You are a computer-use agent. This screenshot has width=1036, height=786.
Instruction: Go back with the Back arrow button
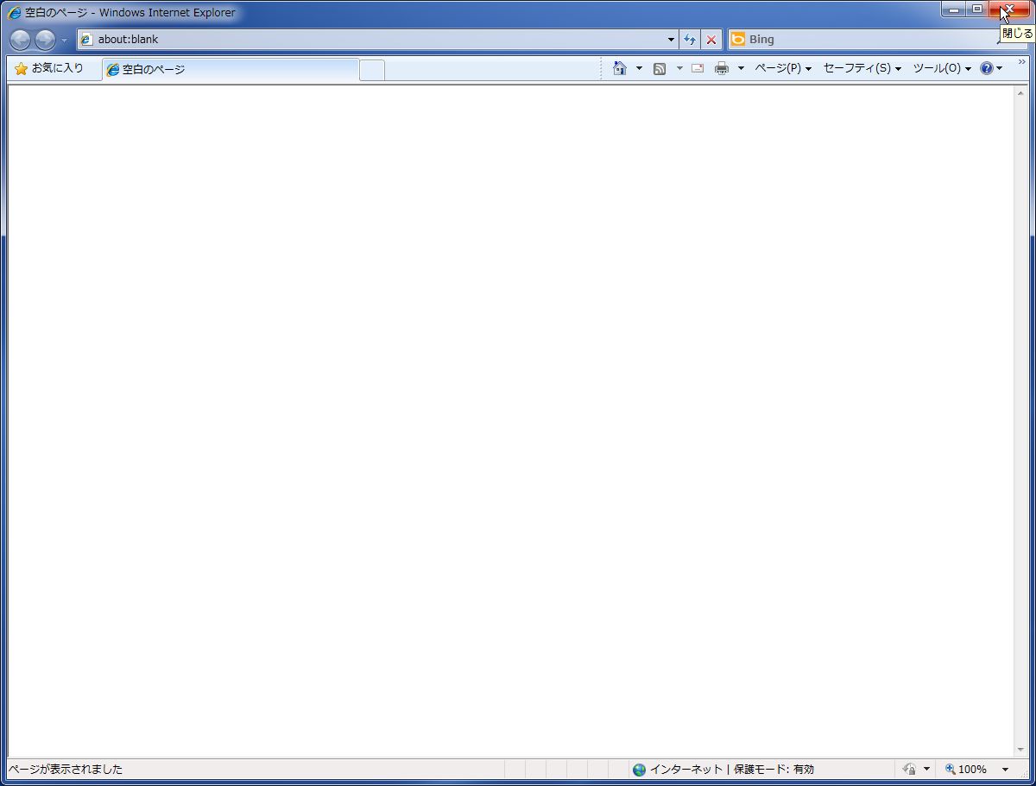[20, 40]
